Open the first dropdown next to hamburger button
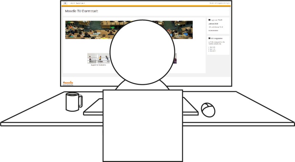The width and height of the screenshot is (295, 162). [73, 3]
